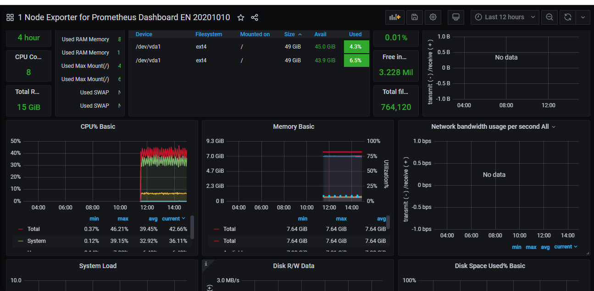Sort table by Size column

click(293, 34)
